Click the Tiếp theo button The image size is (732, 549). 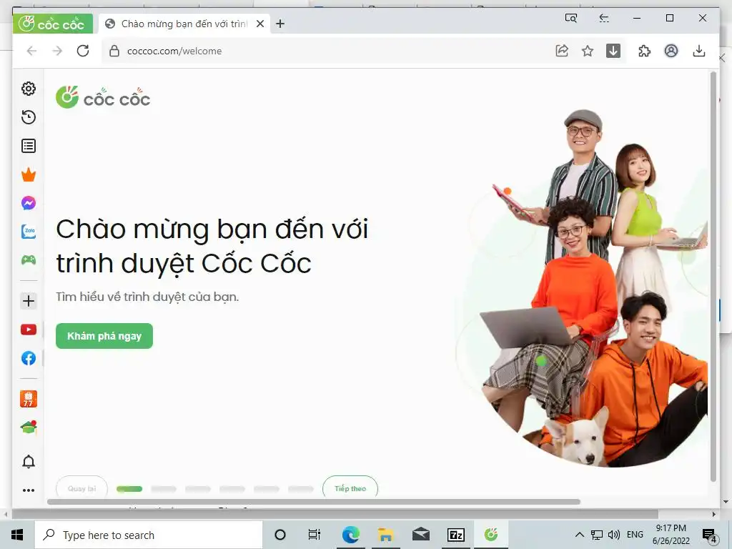pos(350,488)
